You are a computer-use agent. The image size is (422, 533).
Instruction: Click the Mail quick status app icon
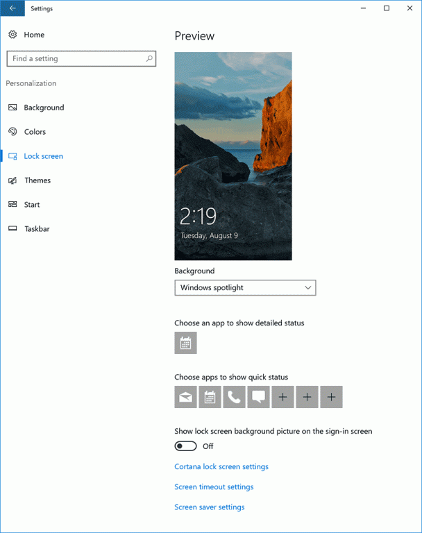click(185, 397)
